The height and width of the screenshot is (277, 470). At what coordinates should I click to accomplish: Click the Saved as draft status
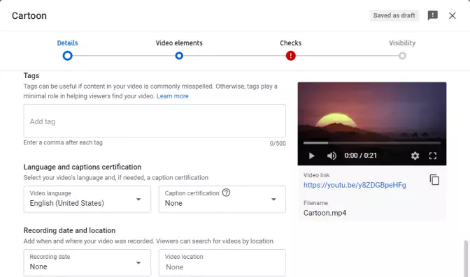pyautogui.click(x=394, y=15)
